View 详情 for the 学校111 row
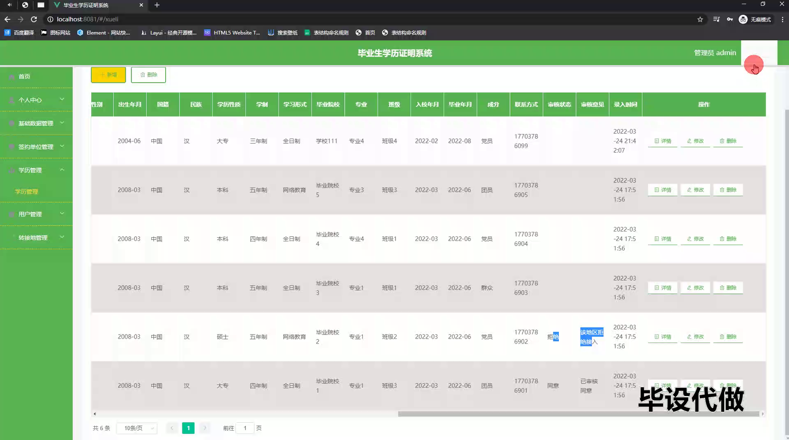Screen dimensions: 789x440 click(662, 141)
